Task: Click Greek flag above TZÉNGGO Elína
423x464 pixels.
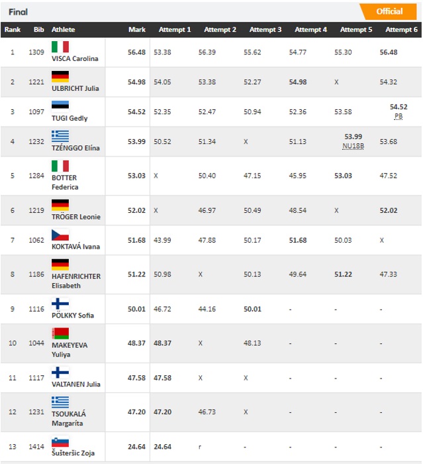Action: click(x=60, y=136)
